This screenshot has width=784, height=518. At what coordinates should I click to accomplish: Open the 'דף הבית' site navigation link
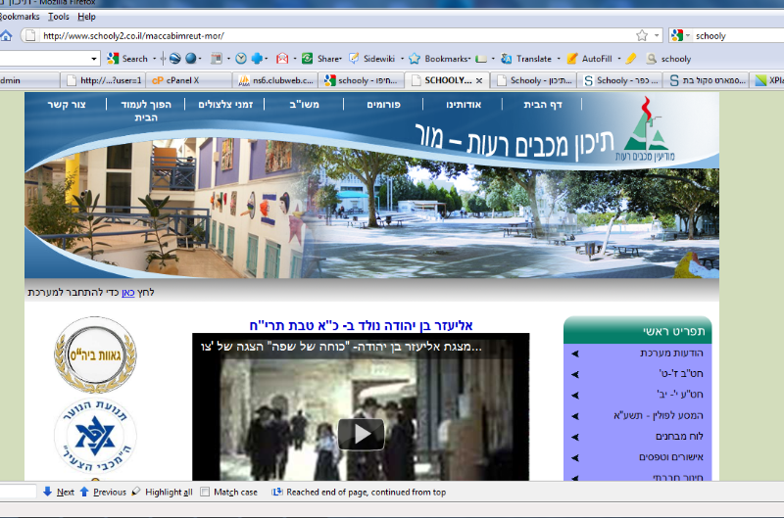pyautogui.click(x=543, y=105)
